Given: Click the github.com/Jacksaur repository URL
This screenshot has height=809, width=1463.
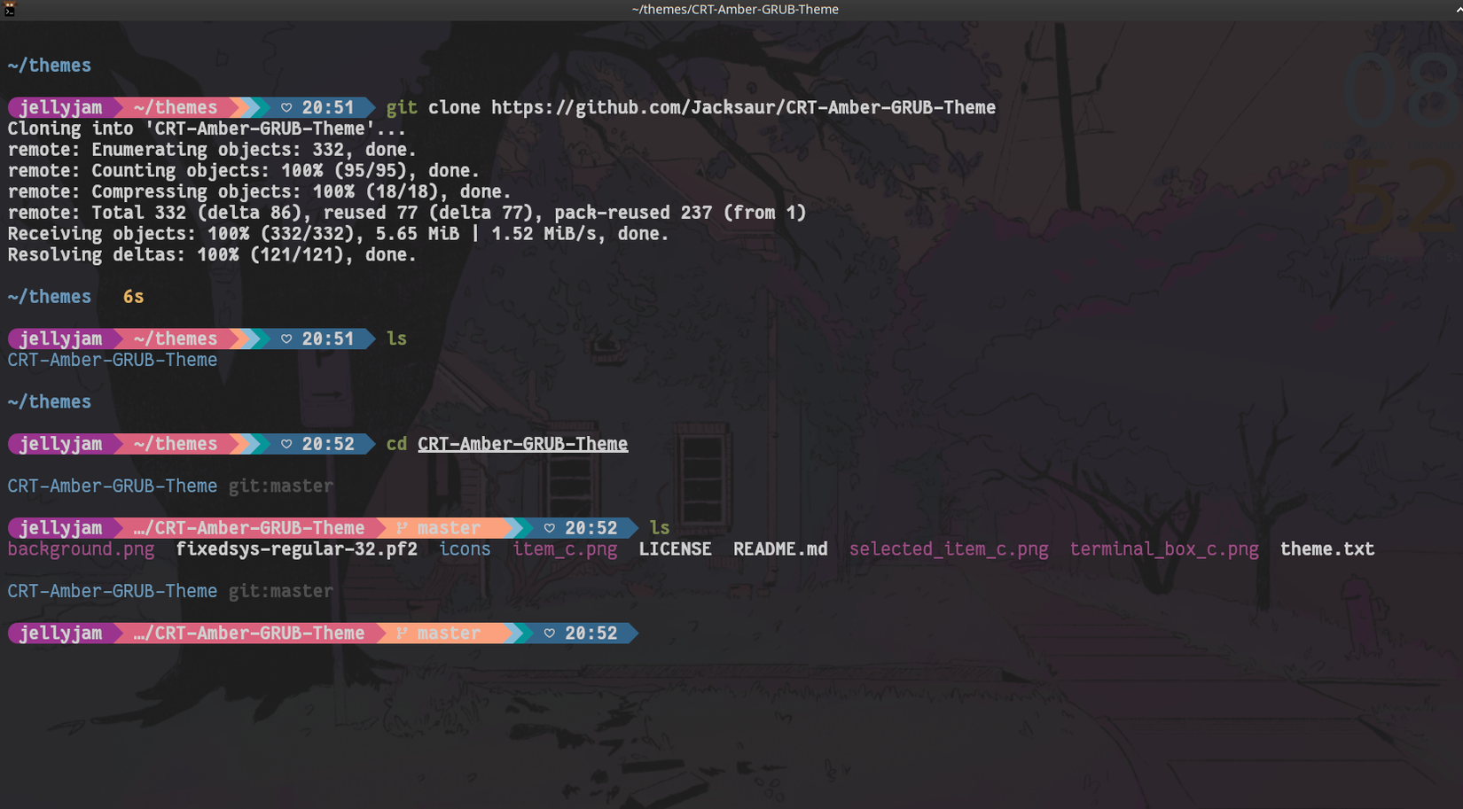Looking at the screenshot, I should pos(743,108).
